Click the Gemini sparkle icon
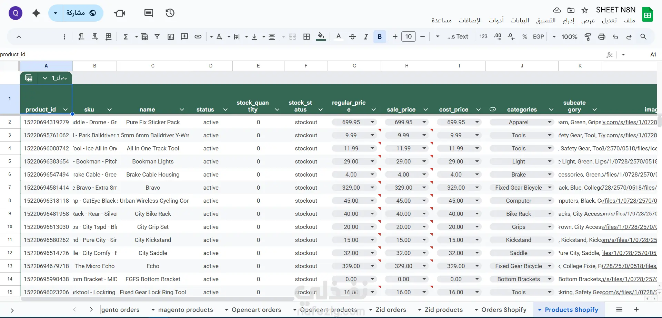The width and height of the screenshot is (662, 318). [36, 13]
